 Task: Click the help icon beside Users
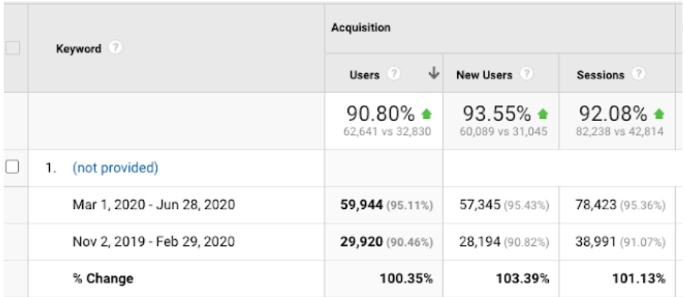click(x=393, y=75)
